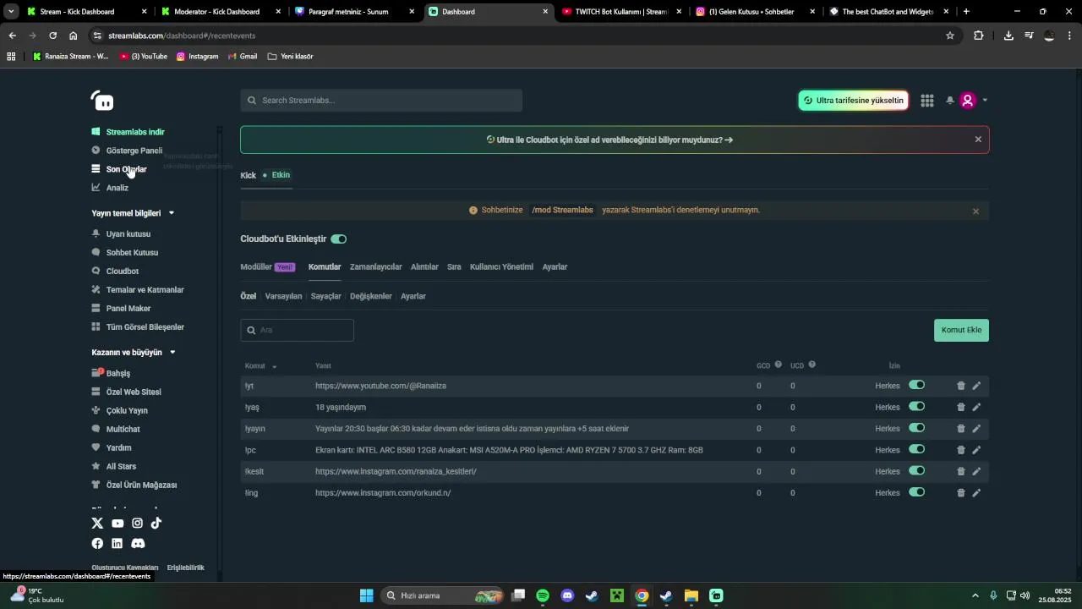Viewport: 1082px width, 609px height.
Task: Edit the !ing command
Action: click(976, 493)
